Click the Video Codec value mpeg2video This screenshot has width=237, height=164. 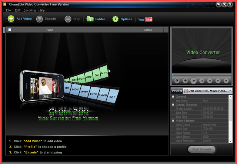click(215, 125)
